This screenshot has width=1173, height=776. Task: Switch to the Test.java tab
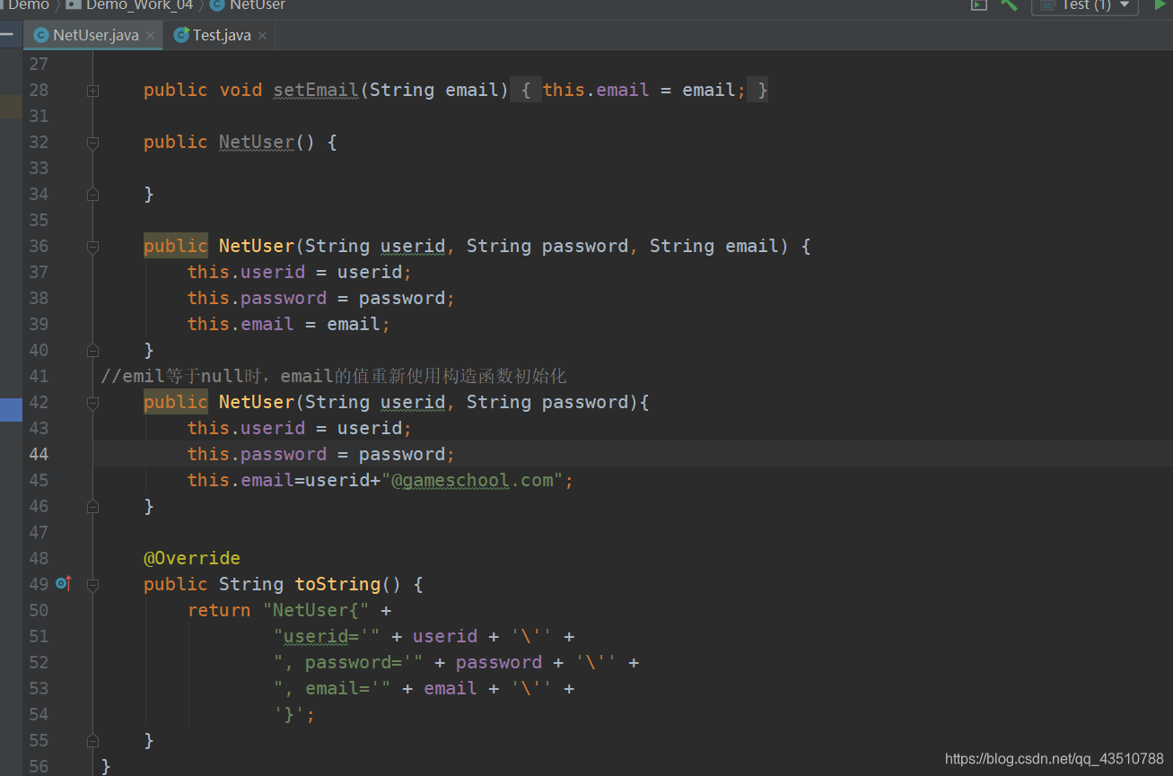[x=222, y=35]
